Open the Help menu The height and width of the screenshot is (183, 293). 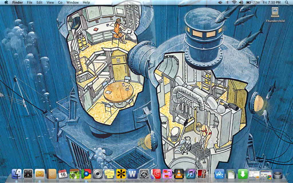pyautogui.click(x=86, y=2)
